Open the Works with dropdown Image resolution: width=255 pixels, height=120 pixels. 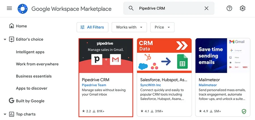click(x=129, y=27)
